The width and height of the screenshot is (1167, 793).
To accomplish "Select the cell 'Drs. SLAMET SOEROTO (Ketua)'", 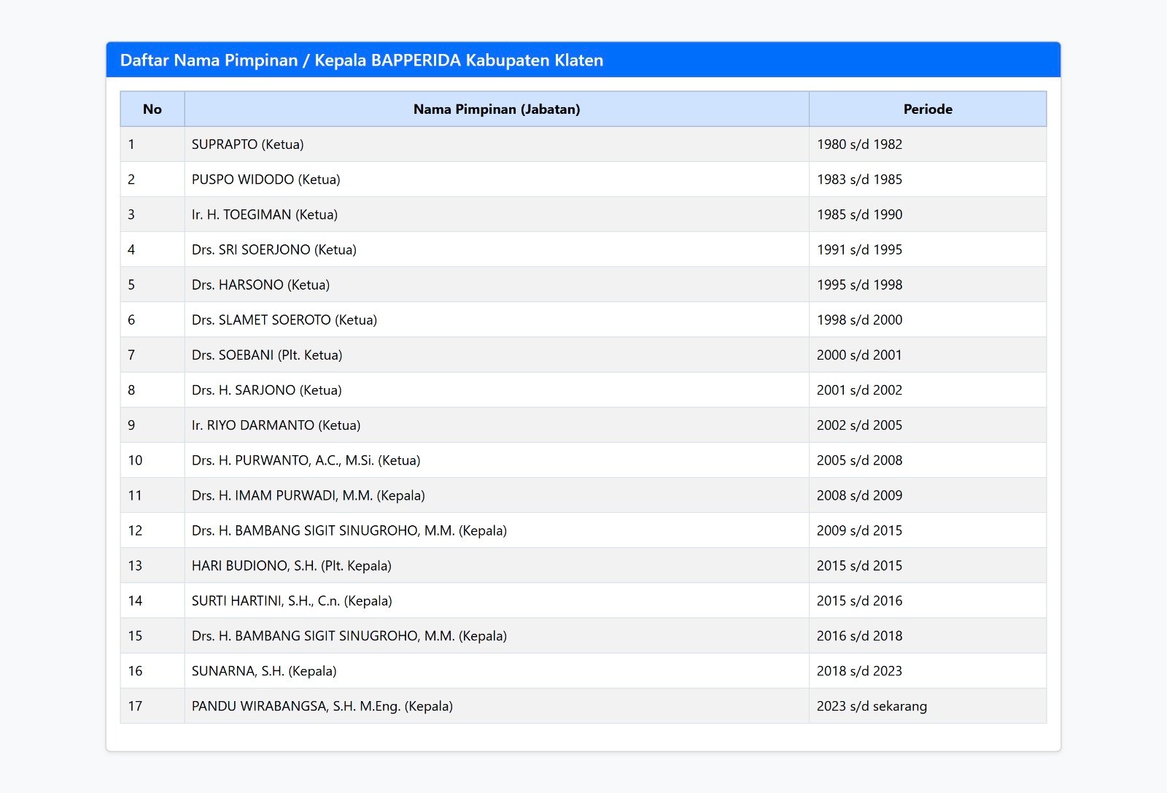I will point(497,320).
